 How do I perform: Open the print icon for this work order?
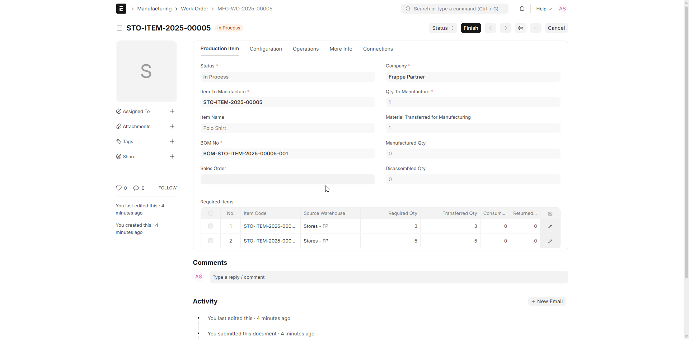(x=520, y=28)
